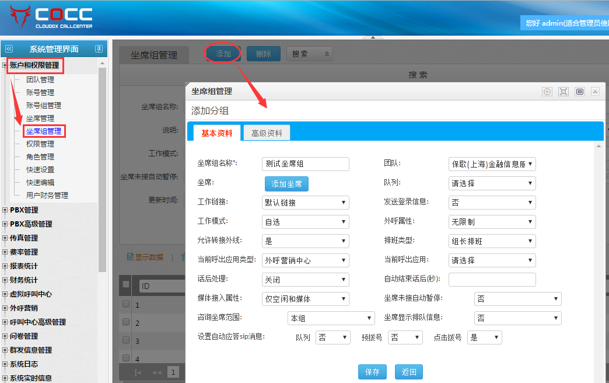Tick the checkbox for row ID 1
This screenshot has width=609, height=383.
126,304
